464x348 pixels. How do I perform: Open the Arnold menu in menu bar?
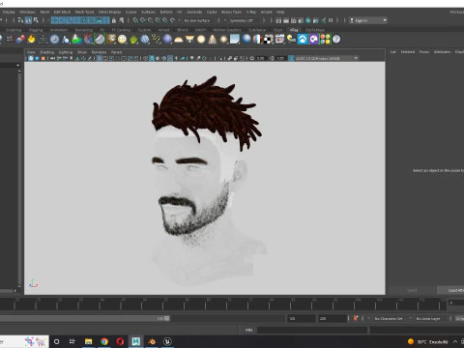click(266, 12)
